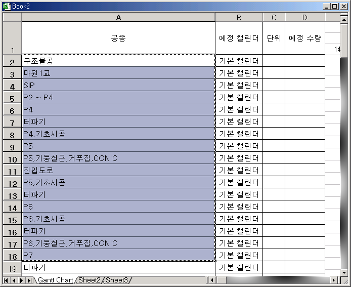The height and width of the screenshot is (287, 351).
Task: Select row 10 header
Action: (x=12, y=158)
